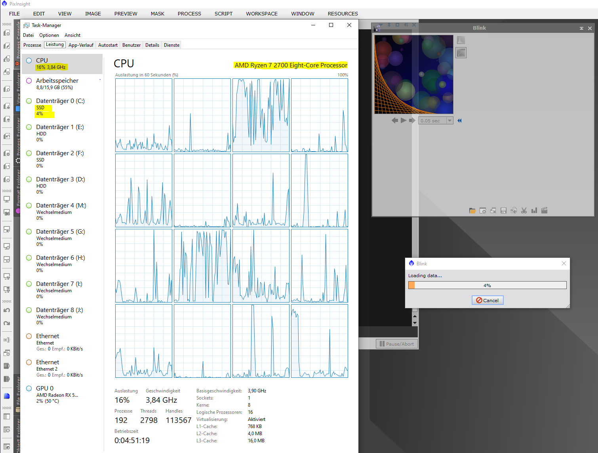Screen dimensions: 598x453
Task: Open the MASK menu in PixInsight
Action: point(157,13)
